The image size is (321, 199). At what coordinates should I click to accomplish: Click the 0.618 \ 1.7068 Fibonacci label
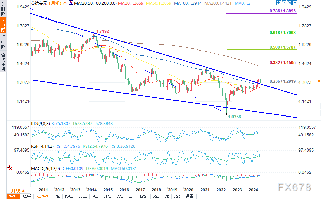(x=283, y=33)
